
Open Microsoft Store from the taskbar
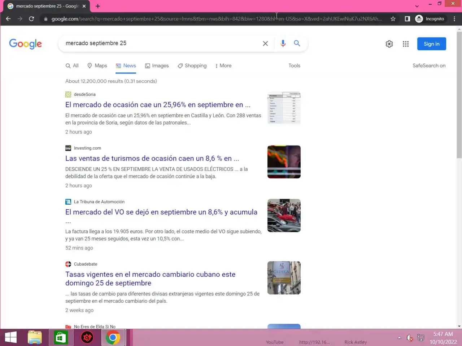coord(61,337)
